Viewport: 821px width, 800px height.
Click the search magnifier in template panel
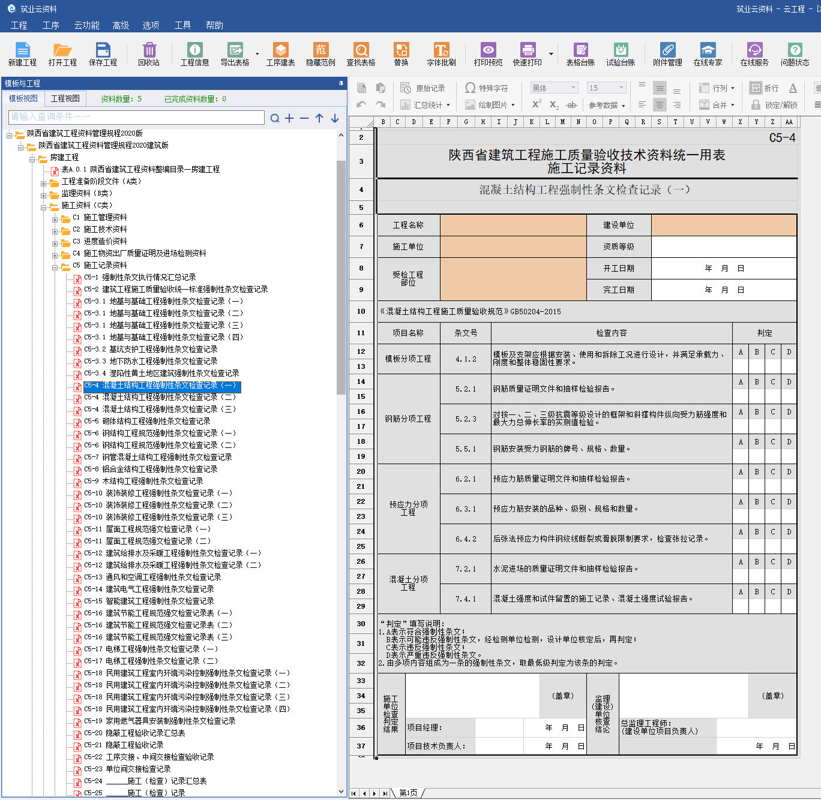click(274, 118)
